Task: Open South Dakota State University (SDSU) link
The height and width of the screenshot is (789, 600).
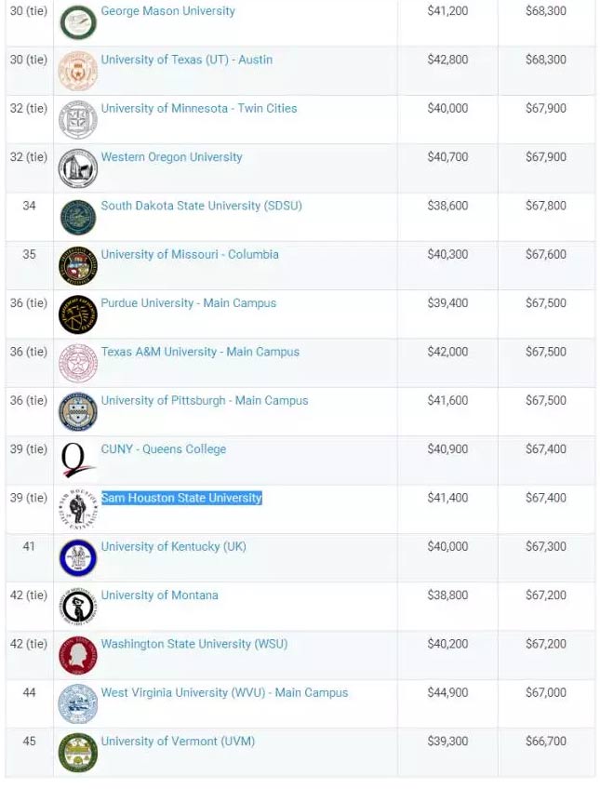Action: (201, 206)
